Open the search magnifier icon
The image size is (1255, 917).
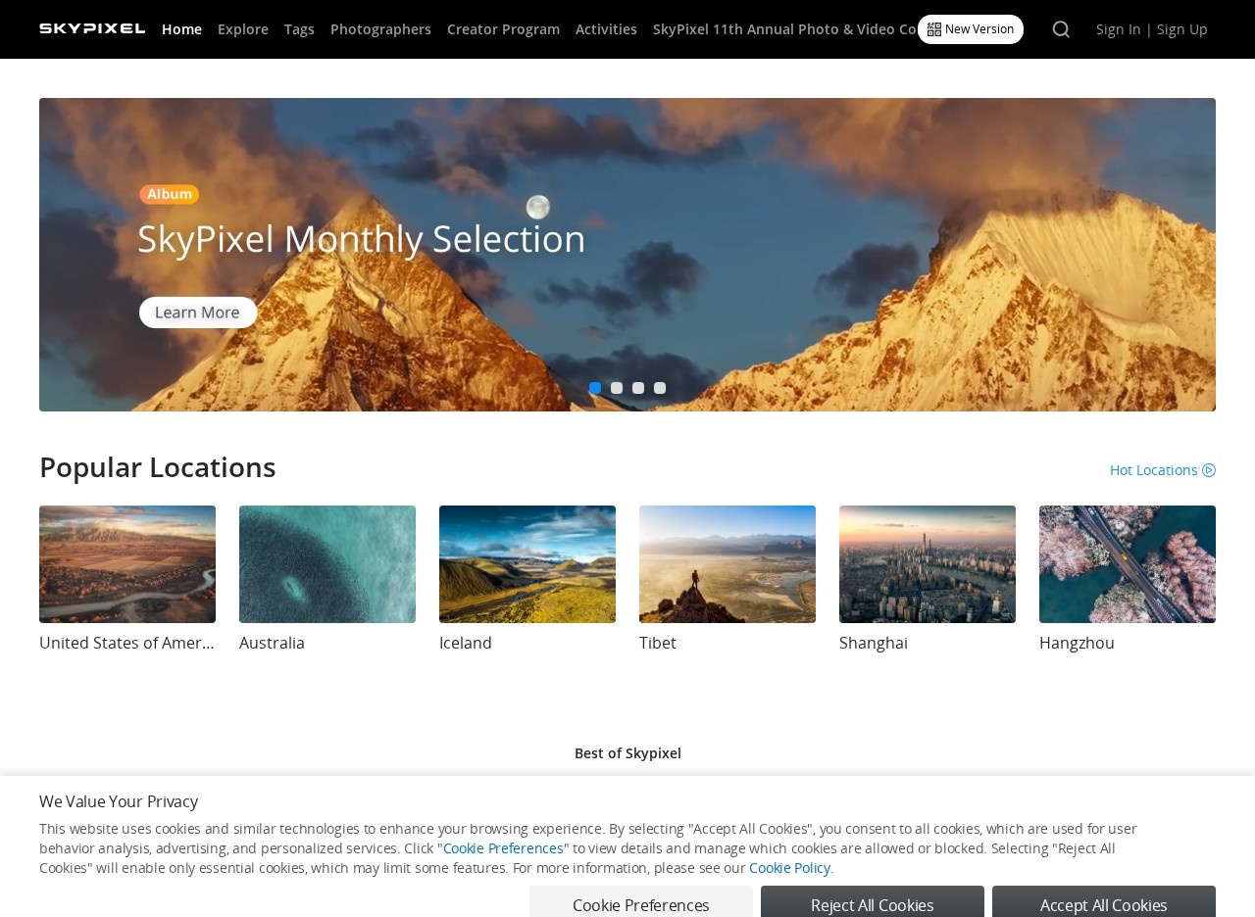[1061, 29]
